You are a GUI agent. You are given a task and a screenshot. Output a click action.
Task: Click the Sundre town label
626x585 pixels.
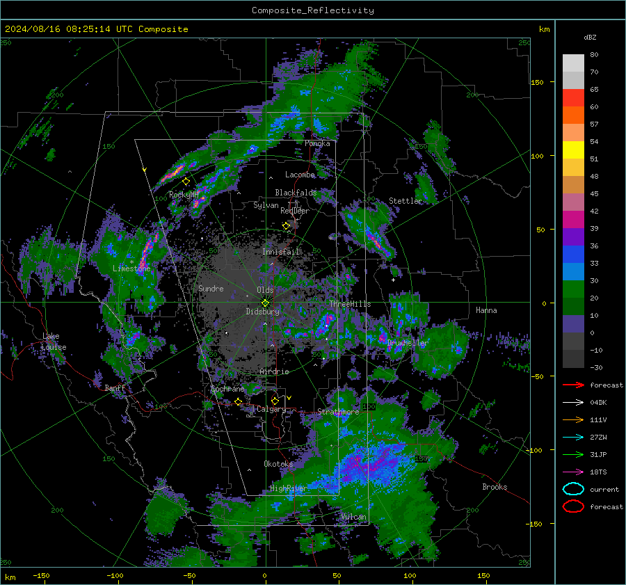click(x=211, y=288)
